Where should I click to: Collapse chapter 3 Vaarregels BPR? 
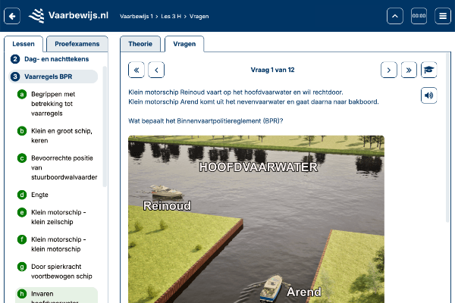(x=53, y=77)
